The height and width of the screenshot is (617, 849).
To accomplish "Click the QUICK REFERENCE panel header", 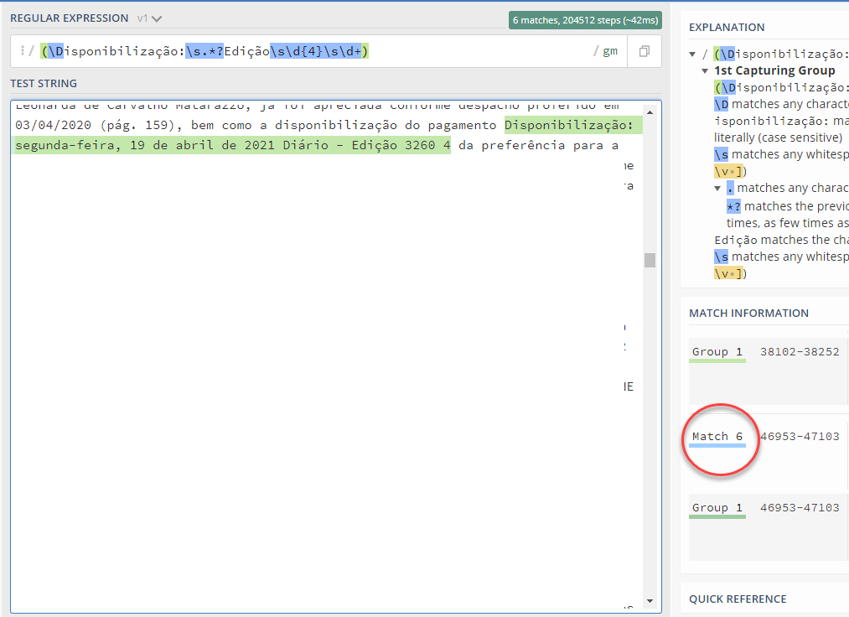I will pyautogui.click(x=738, y=599).
